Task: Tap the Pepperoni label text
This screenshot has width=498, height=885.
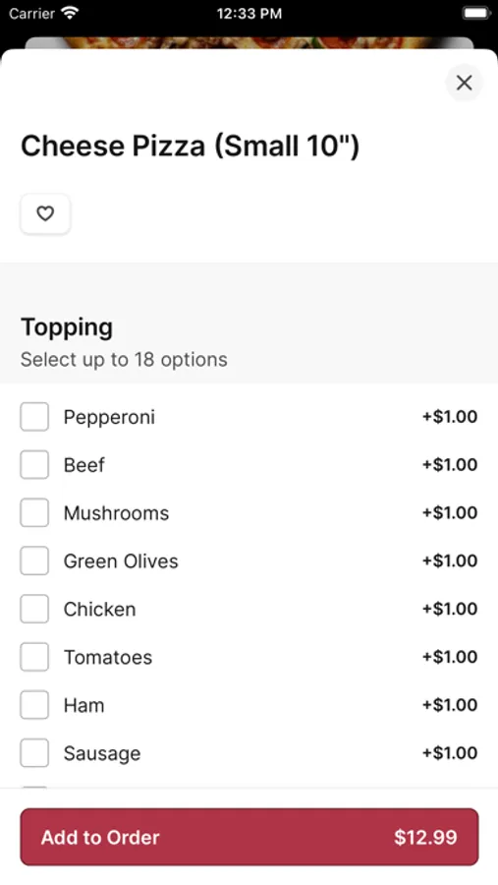Action: (109, 417)
